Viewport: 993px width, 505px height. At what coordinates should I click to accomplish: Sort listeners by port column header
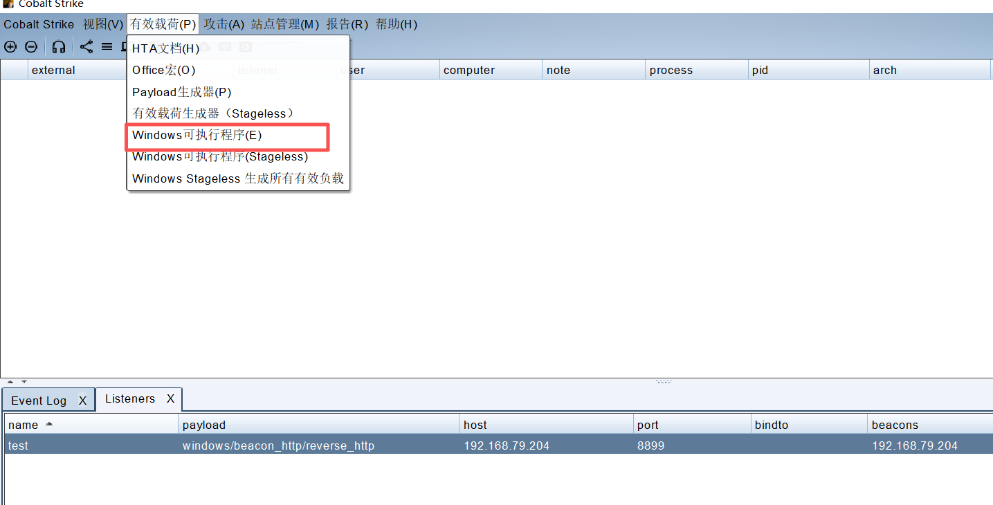[x=692, y=425]
